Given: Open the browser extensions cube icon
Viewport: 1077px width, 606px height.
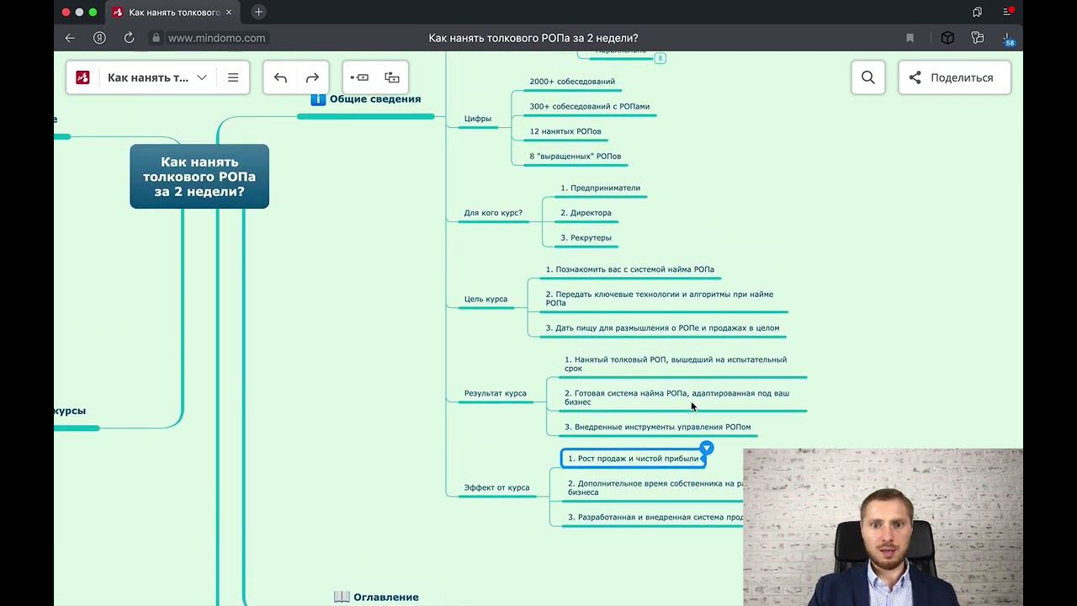Looking at the screenshot, I should click(x=947, y=38).
